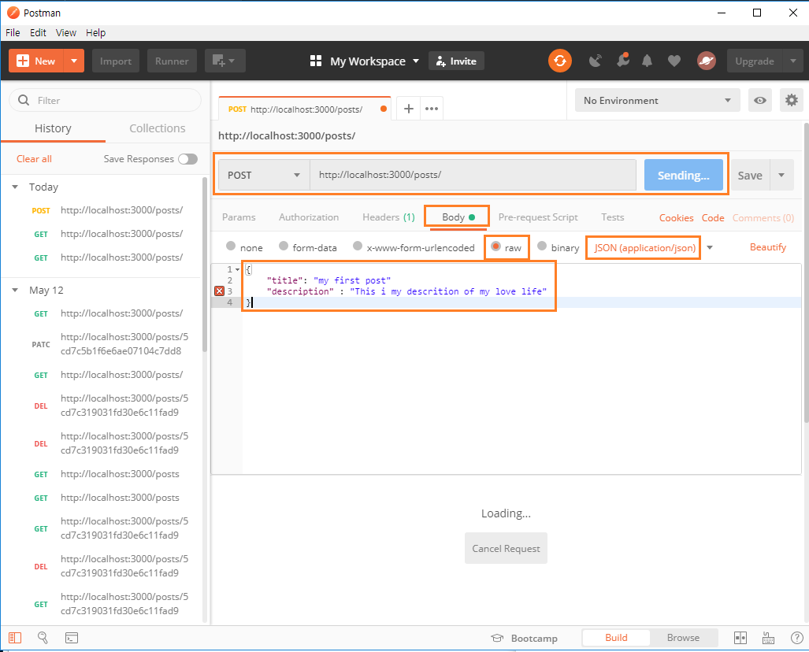Select the none body type radio

point(231,246)
